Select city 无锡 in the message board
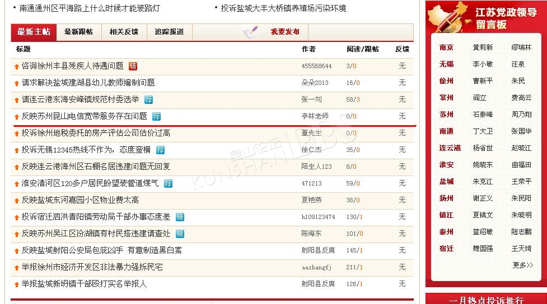This screenshot has width=547, height=304. pos(446,64)
